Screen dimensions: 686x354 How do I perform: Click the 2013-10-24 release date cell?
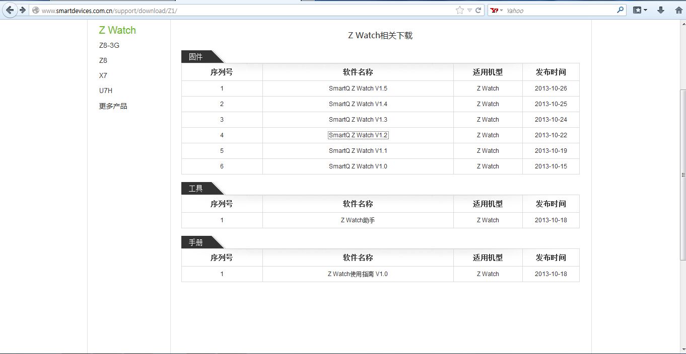coord(551,120)
